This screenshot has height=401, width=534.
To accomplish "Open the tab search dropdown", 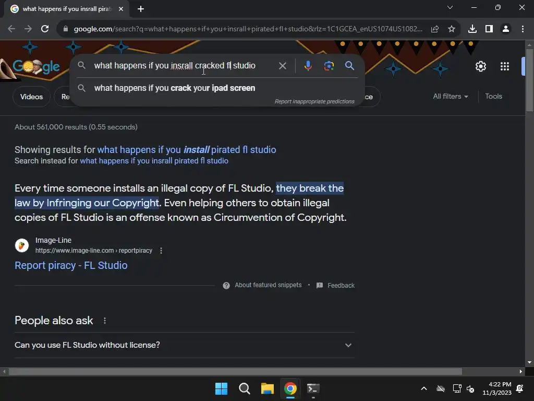I will (450, 7).
